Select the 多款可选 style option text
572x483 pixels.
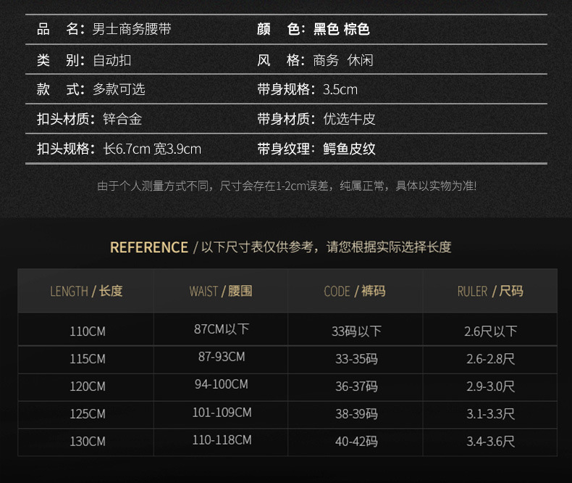(x=119, y=90)
